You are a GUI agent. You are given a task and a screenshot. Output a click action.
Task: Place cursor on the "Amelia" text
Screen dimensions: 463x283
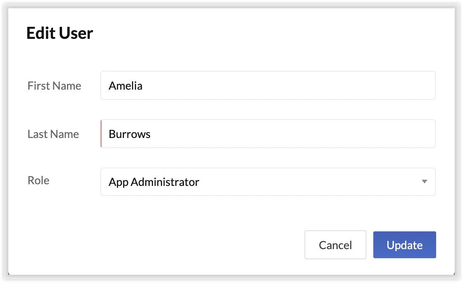pyautogui.click(x=125, y=86)
